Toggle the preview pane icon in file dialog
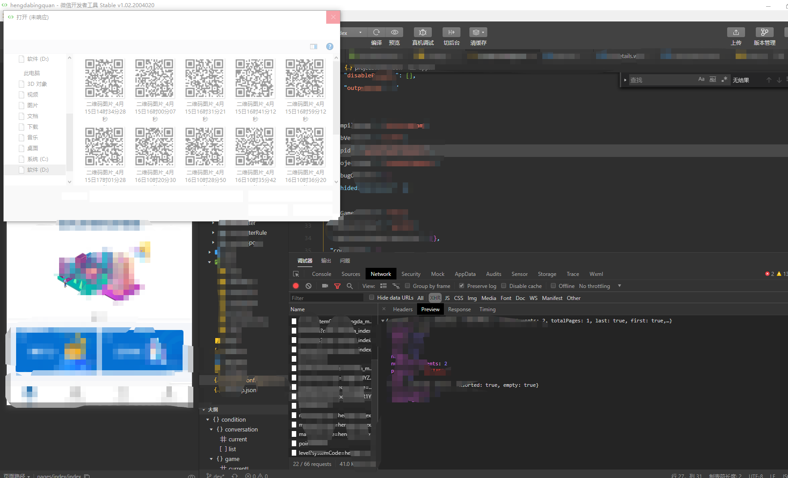This screenshot has width=788, height=478. 314,47
